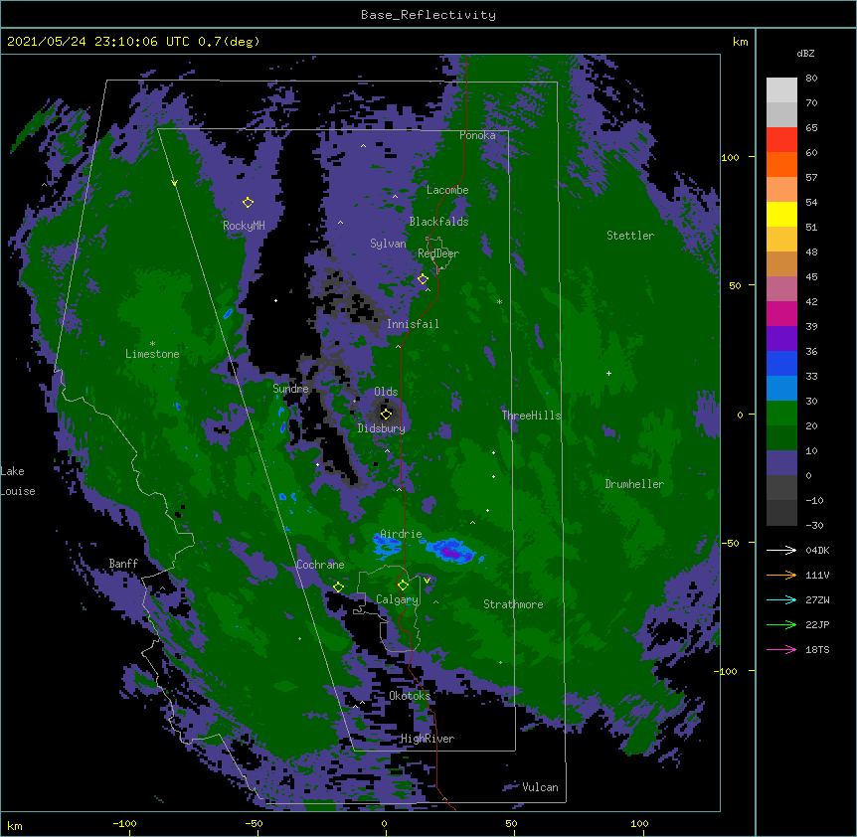
Task: Select the yellow diamond marker inside the Calgary boundary
Action: click(403, 586)
